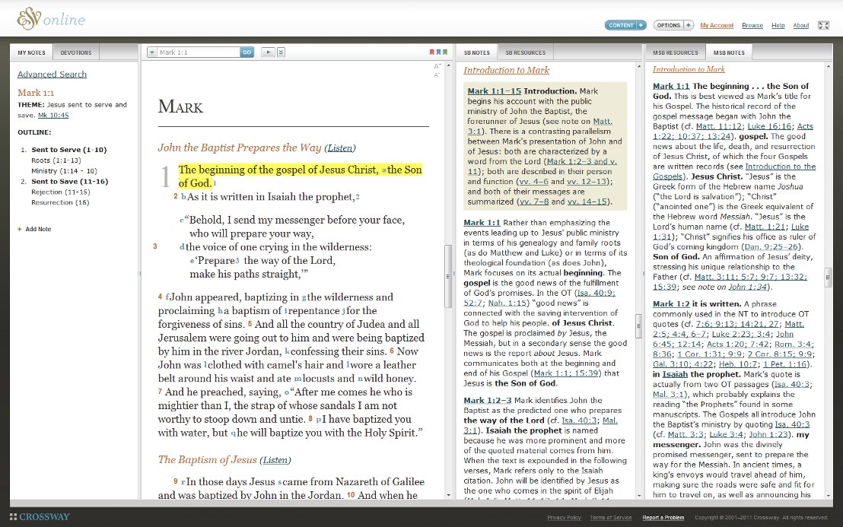Open Privacy Policy footer link

564,517
